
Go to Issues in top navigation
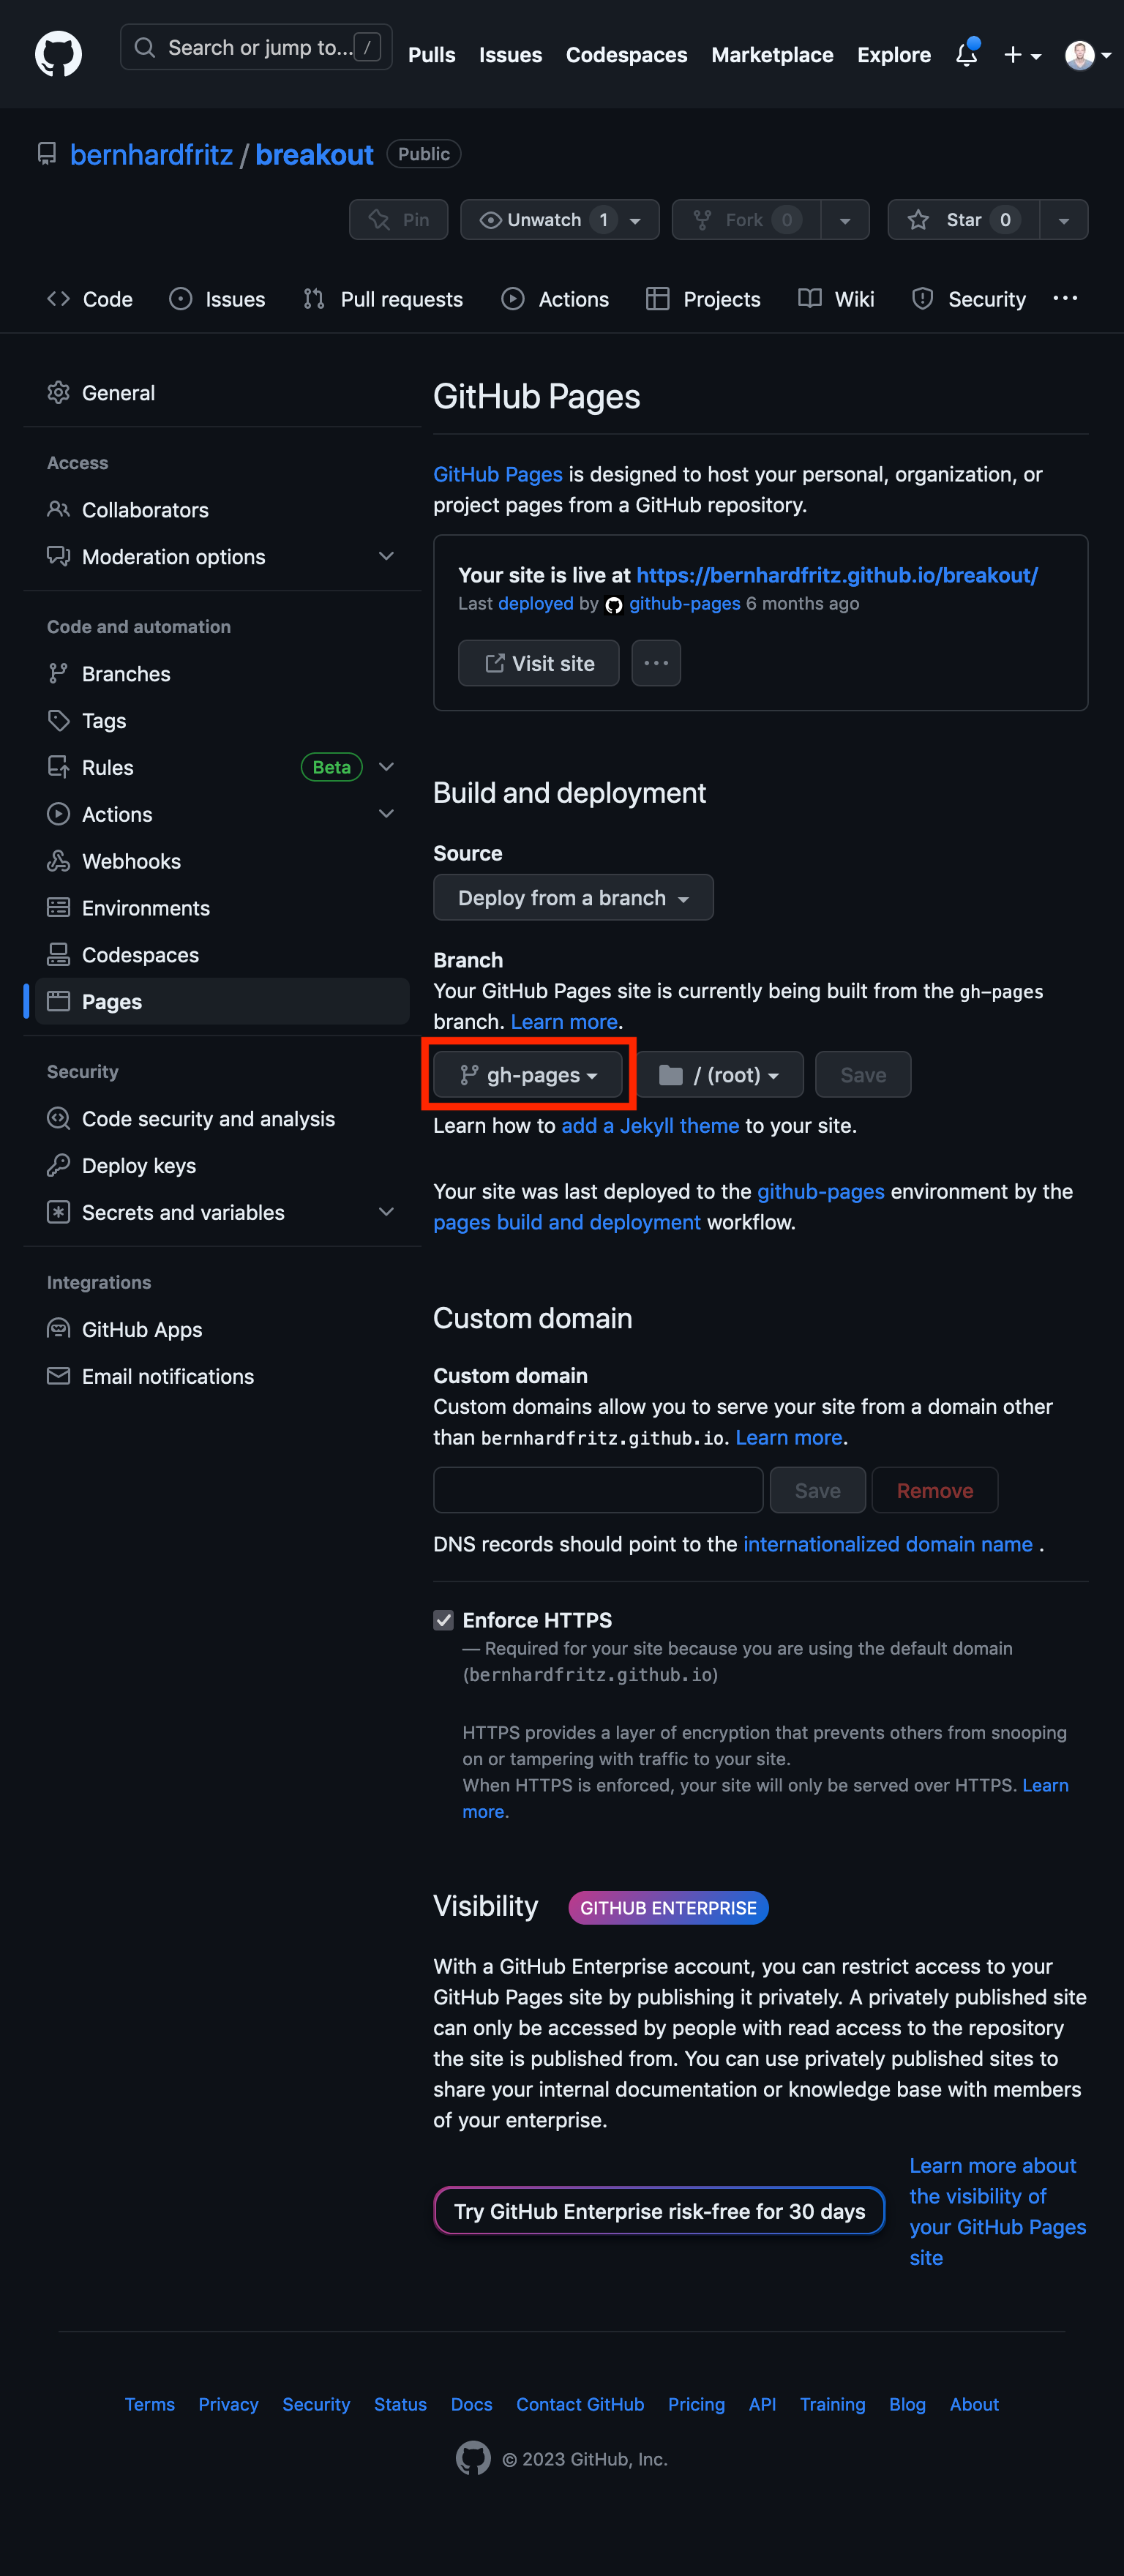(x=510, y=55)
